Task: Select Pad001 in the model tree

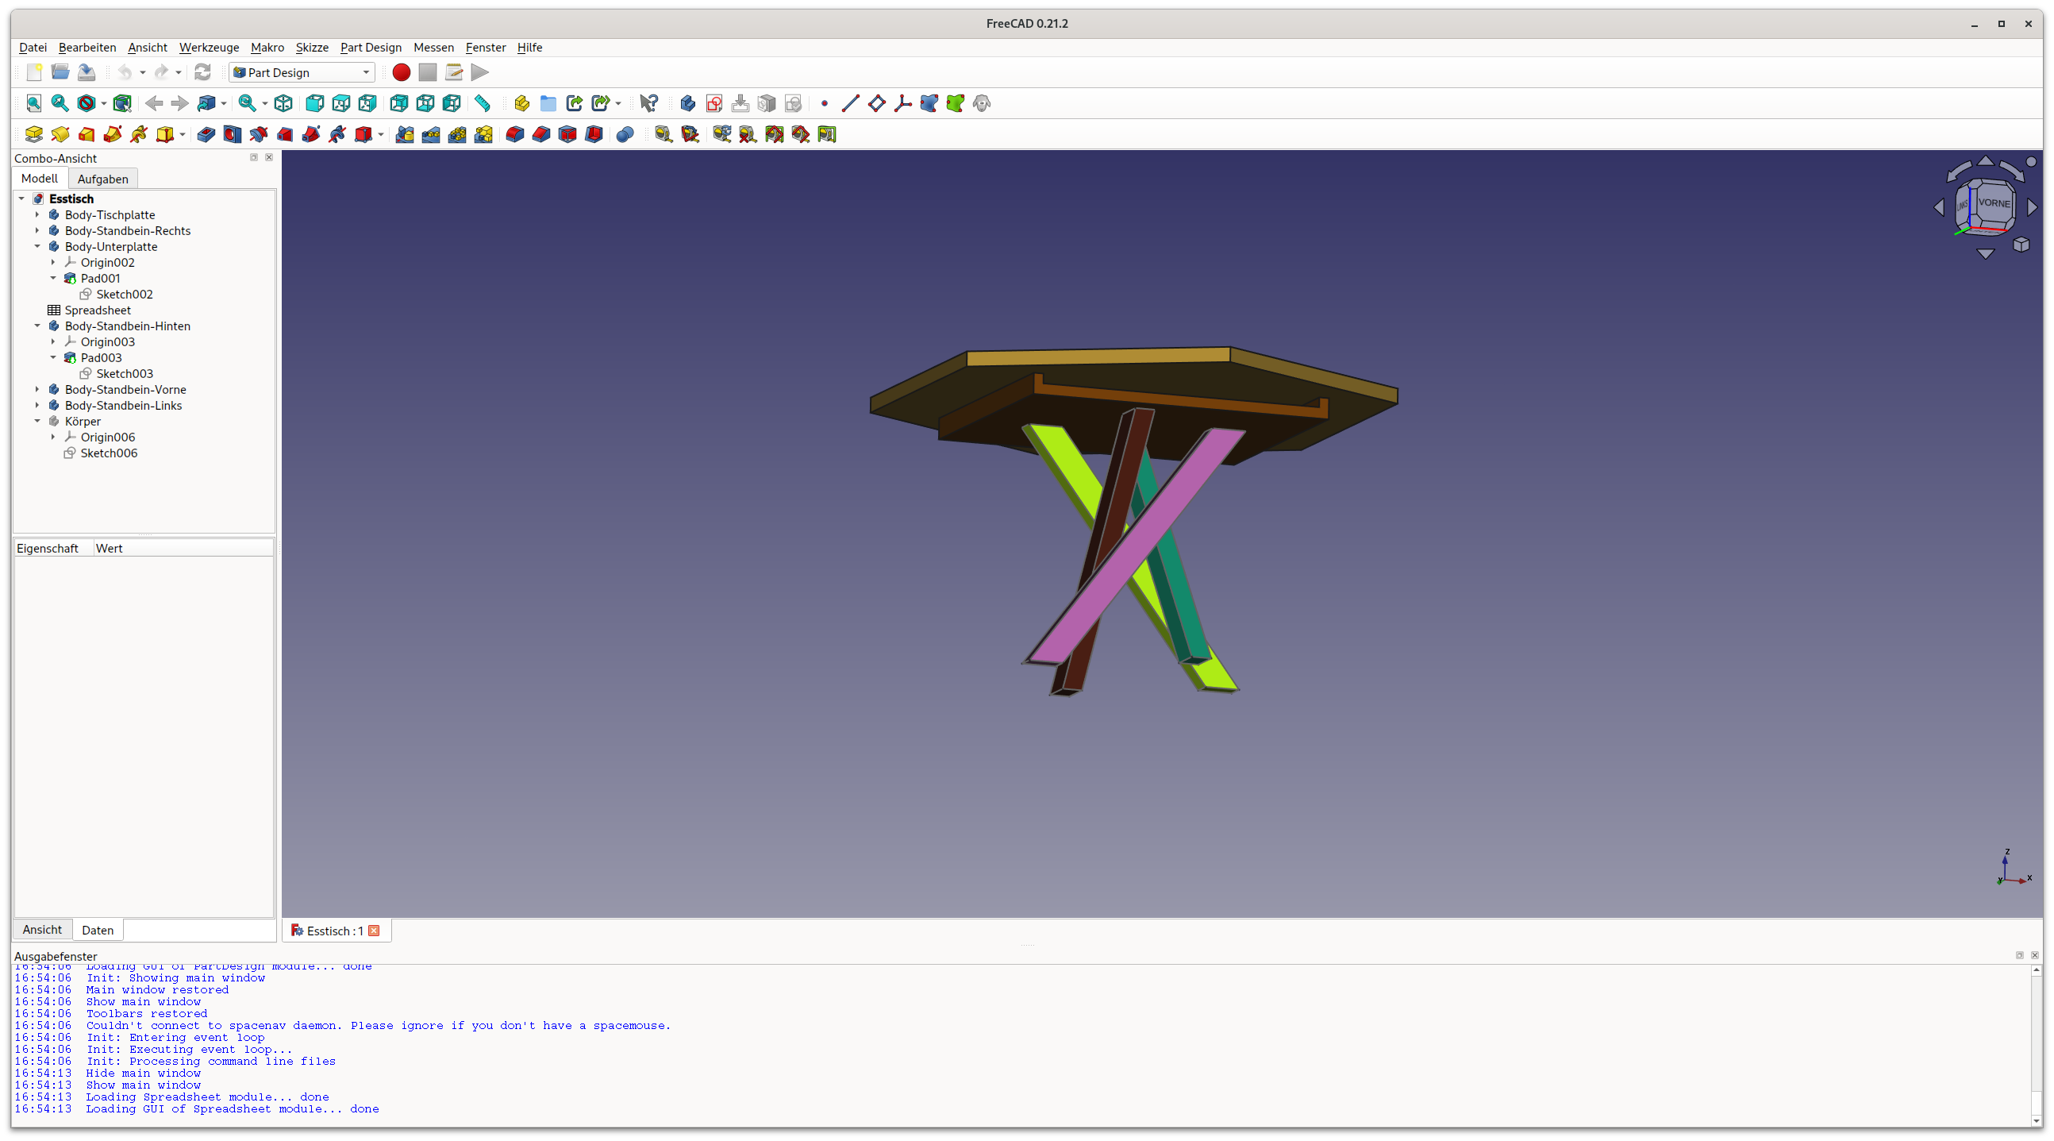Action: (101, 279)
